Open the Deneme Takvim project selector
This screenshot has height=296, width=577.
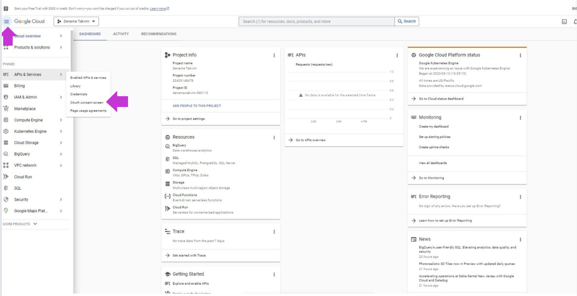(76, 21)
